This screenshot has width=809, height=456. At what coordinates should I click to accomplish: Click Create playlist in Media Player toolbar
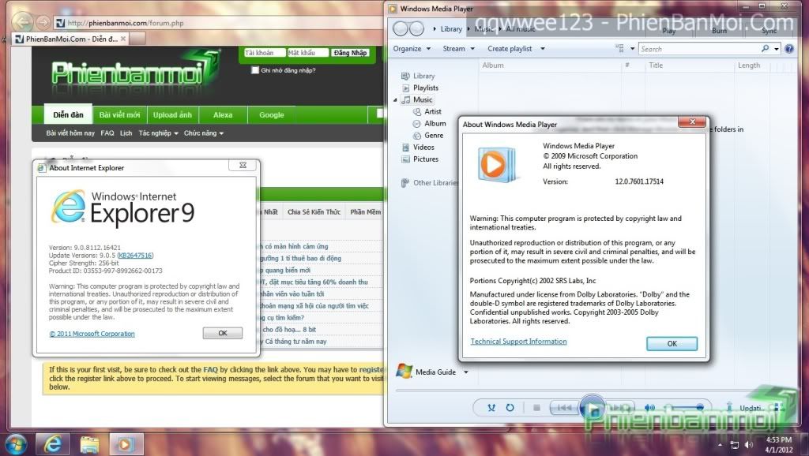pos(510,48)
